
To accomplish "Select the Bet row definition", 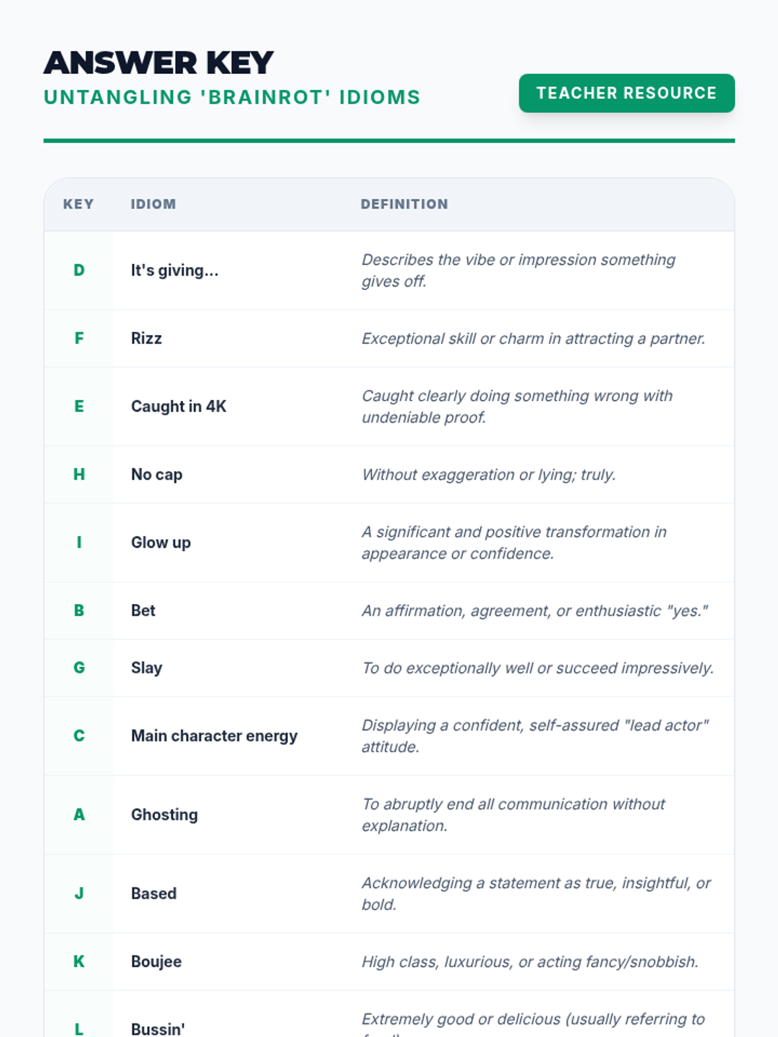I will [534, 611].
